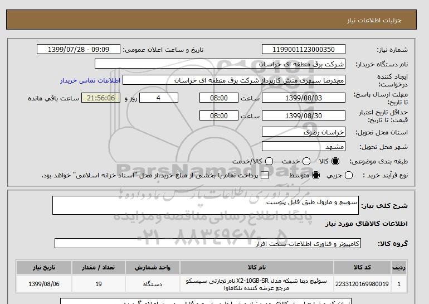Select the خدمت radio button
The height and width of the screenshot is (304, 429).
306,161
